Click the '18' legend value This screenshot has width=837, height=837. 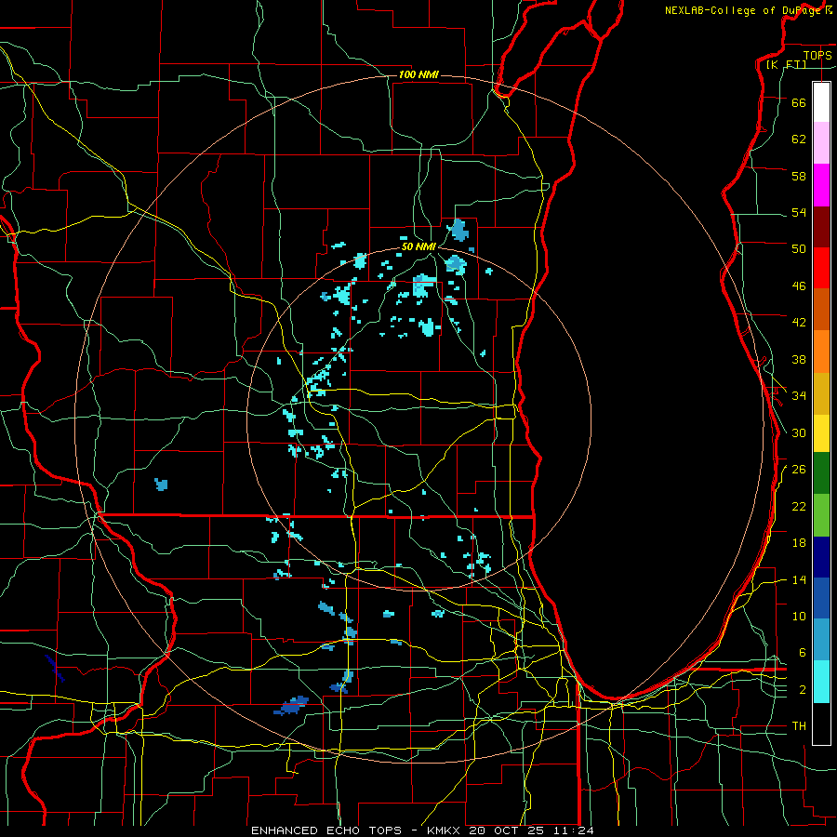coord(799,543)
